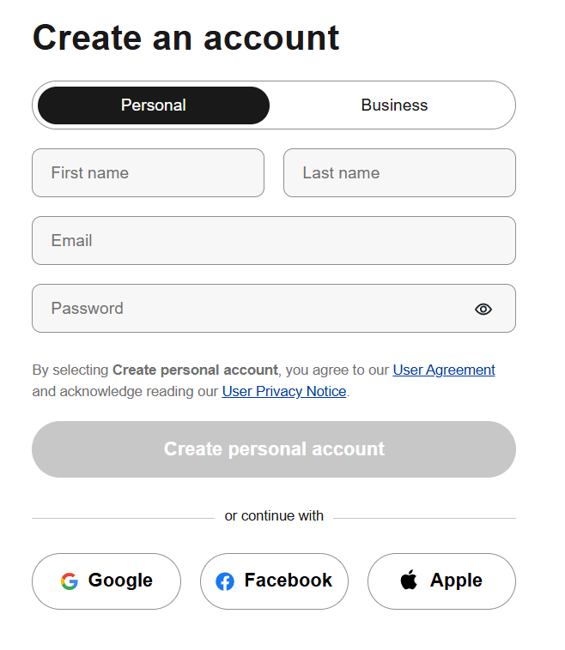Open the User Agreement link
The image size is (565, 650).
click(444, 370)
